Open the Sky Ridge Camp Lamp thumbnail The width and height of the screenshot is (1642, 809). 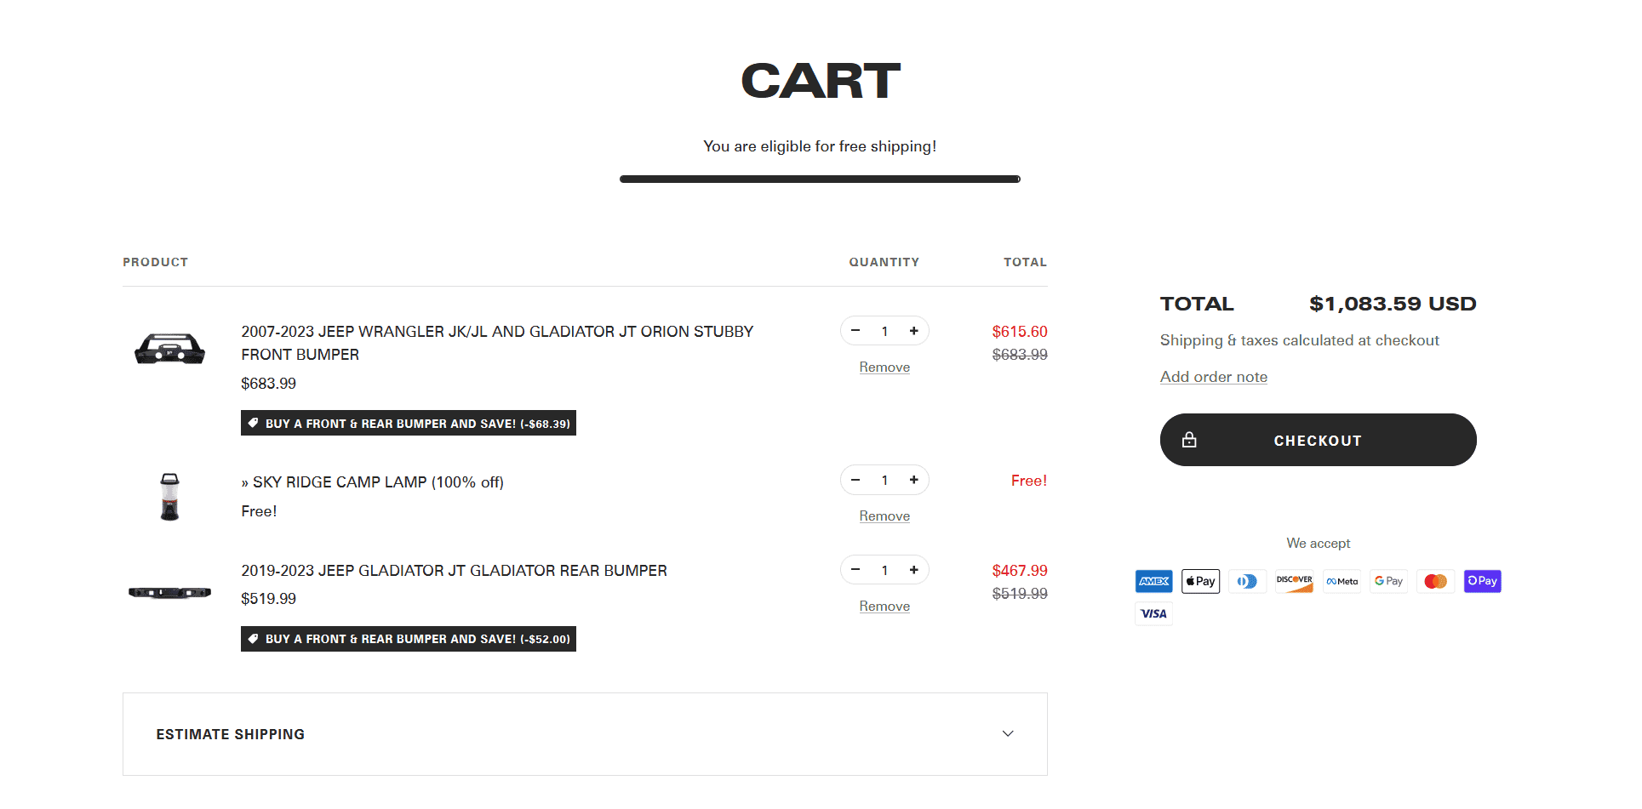click(170, 497)
